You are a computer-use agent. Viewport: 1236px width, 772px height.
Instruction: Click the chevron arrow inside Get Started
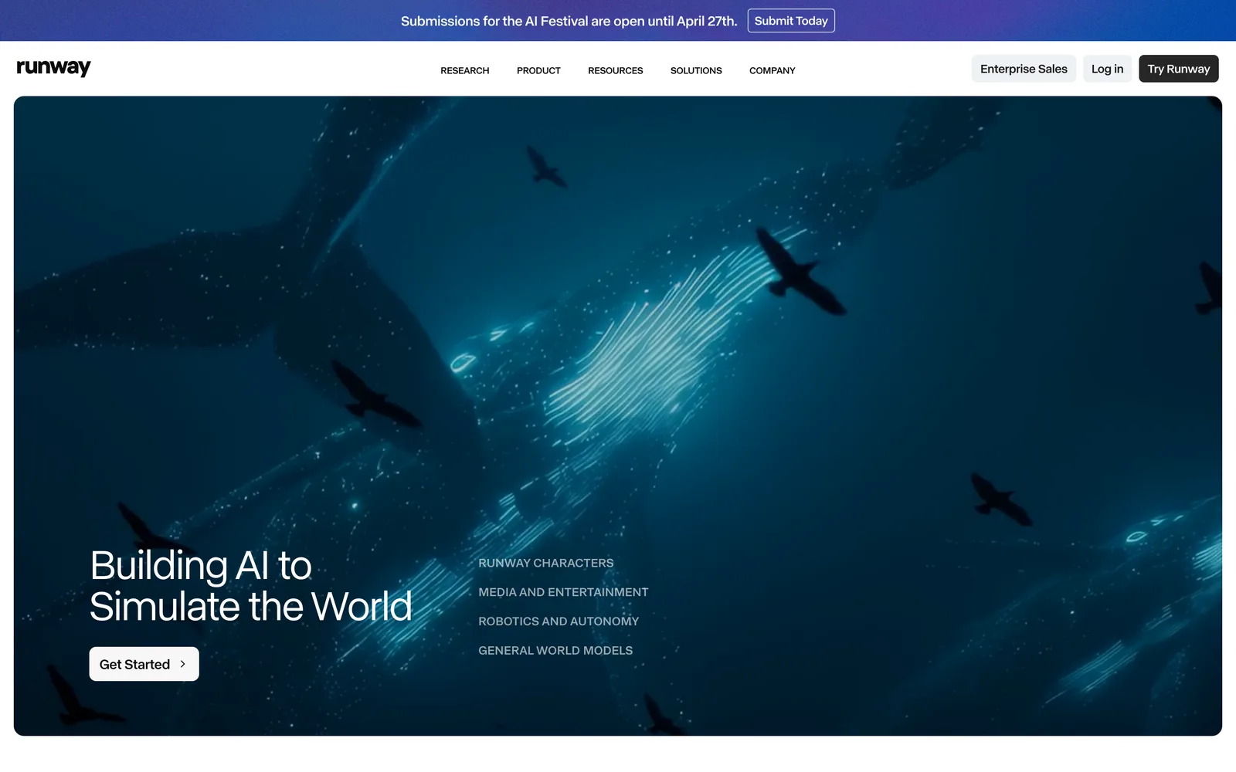(x=182, y=664)
